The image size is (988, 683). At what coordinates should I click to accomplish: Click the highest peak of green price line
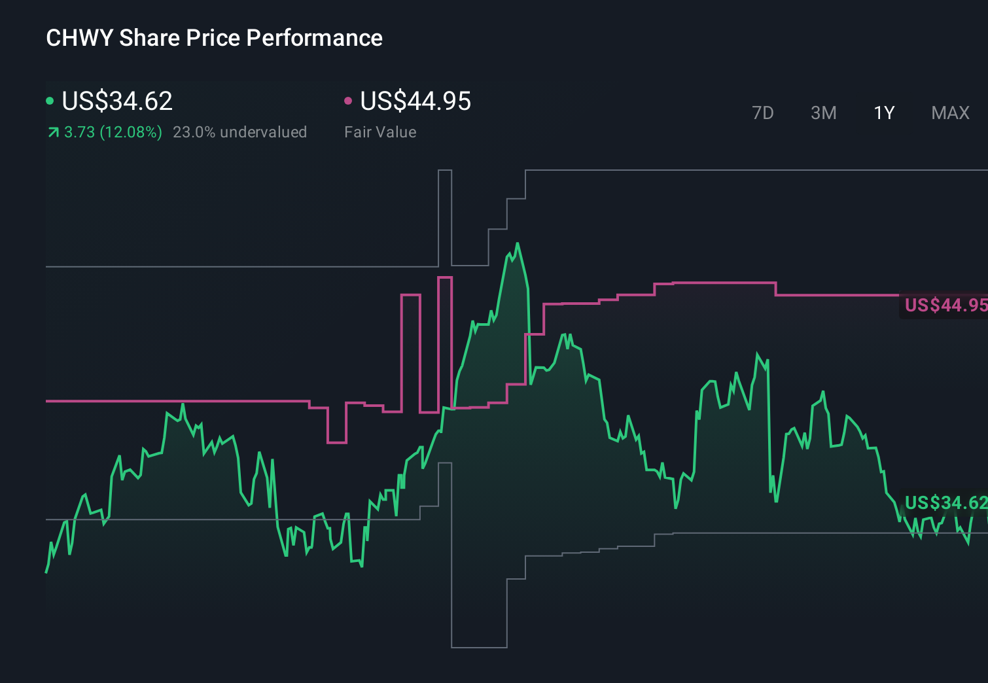[x=518, y=244]
